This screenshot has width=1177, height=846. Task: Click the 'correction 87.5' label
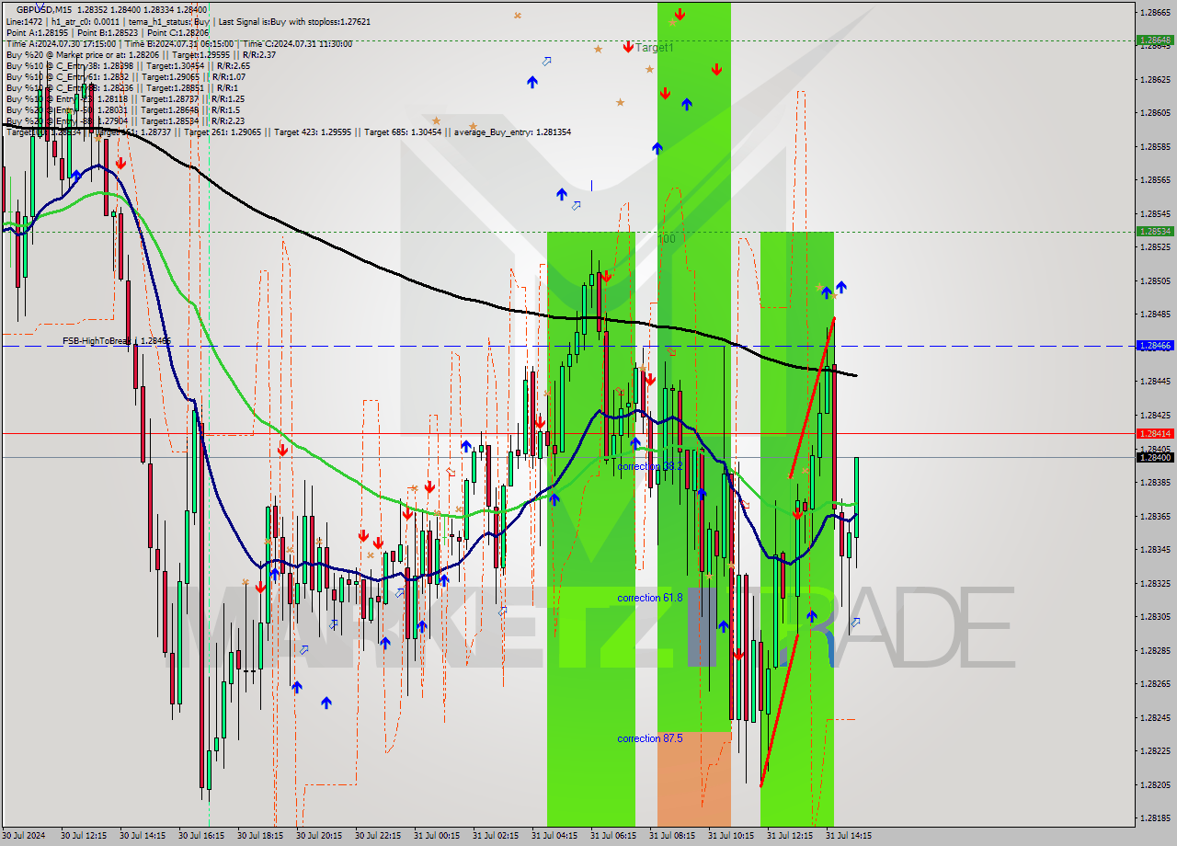(650, 738)
